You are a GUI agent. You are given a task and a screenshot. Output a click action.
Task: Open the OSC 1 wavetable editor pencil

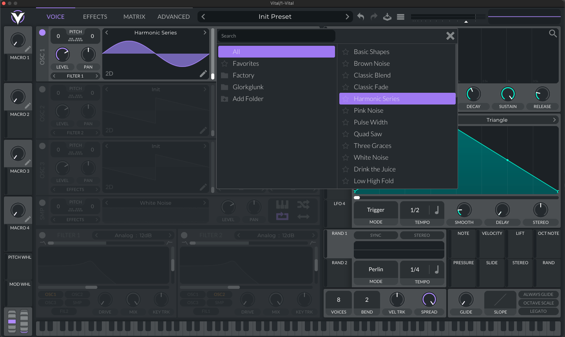tap(203, 74)
